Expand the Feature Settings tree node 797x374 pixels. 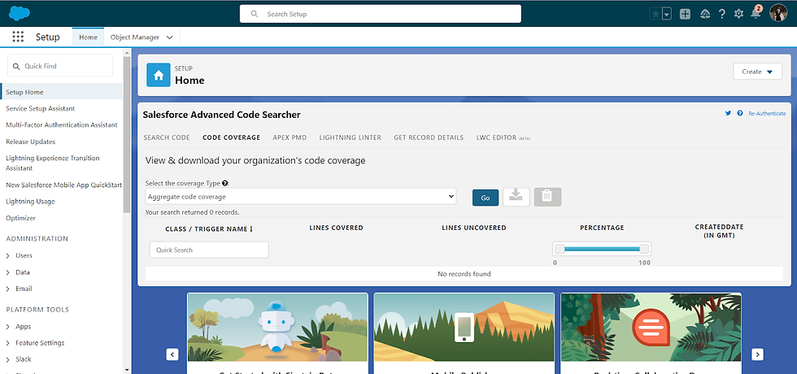click(7, 342)
